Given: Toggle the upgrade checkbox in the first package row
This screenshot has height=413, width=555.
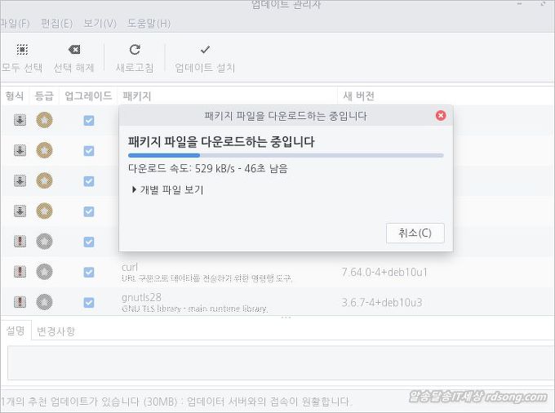Looking at the screenshot, I should coord(89,121).
